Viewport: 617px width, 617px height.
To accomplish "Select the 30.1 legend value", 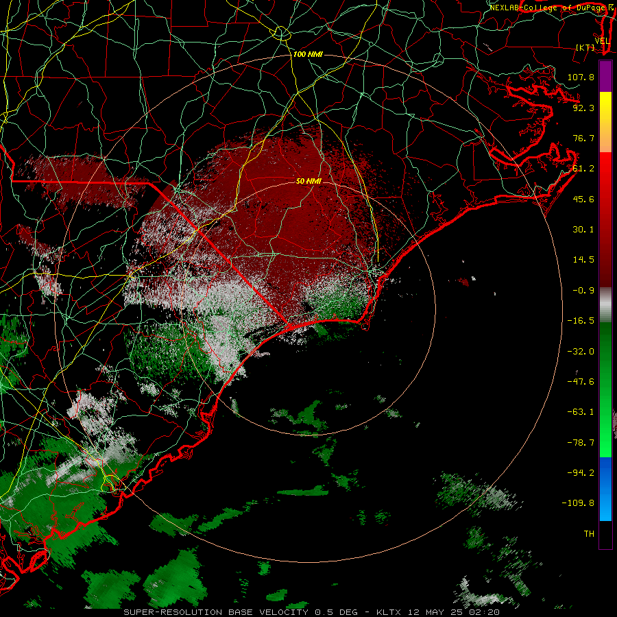I will 583,230.
